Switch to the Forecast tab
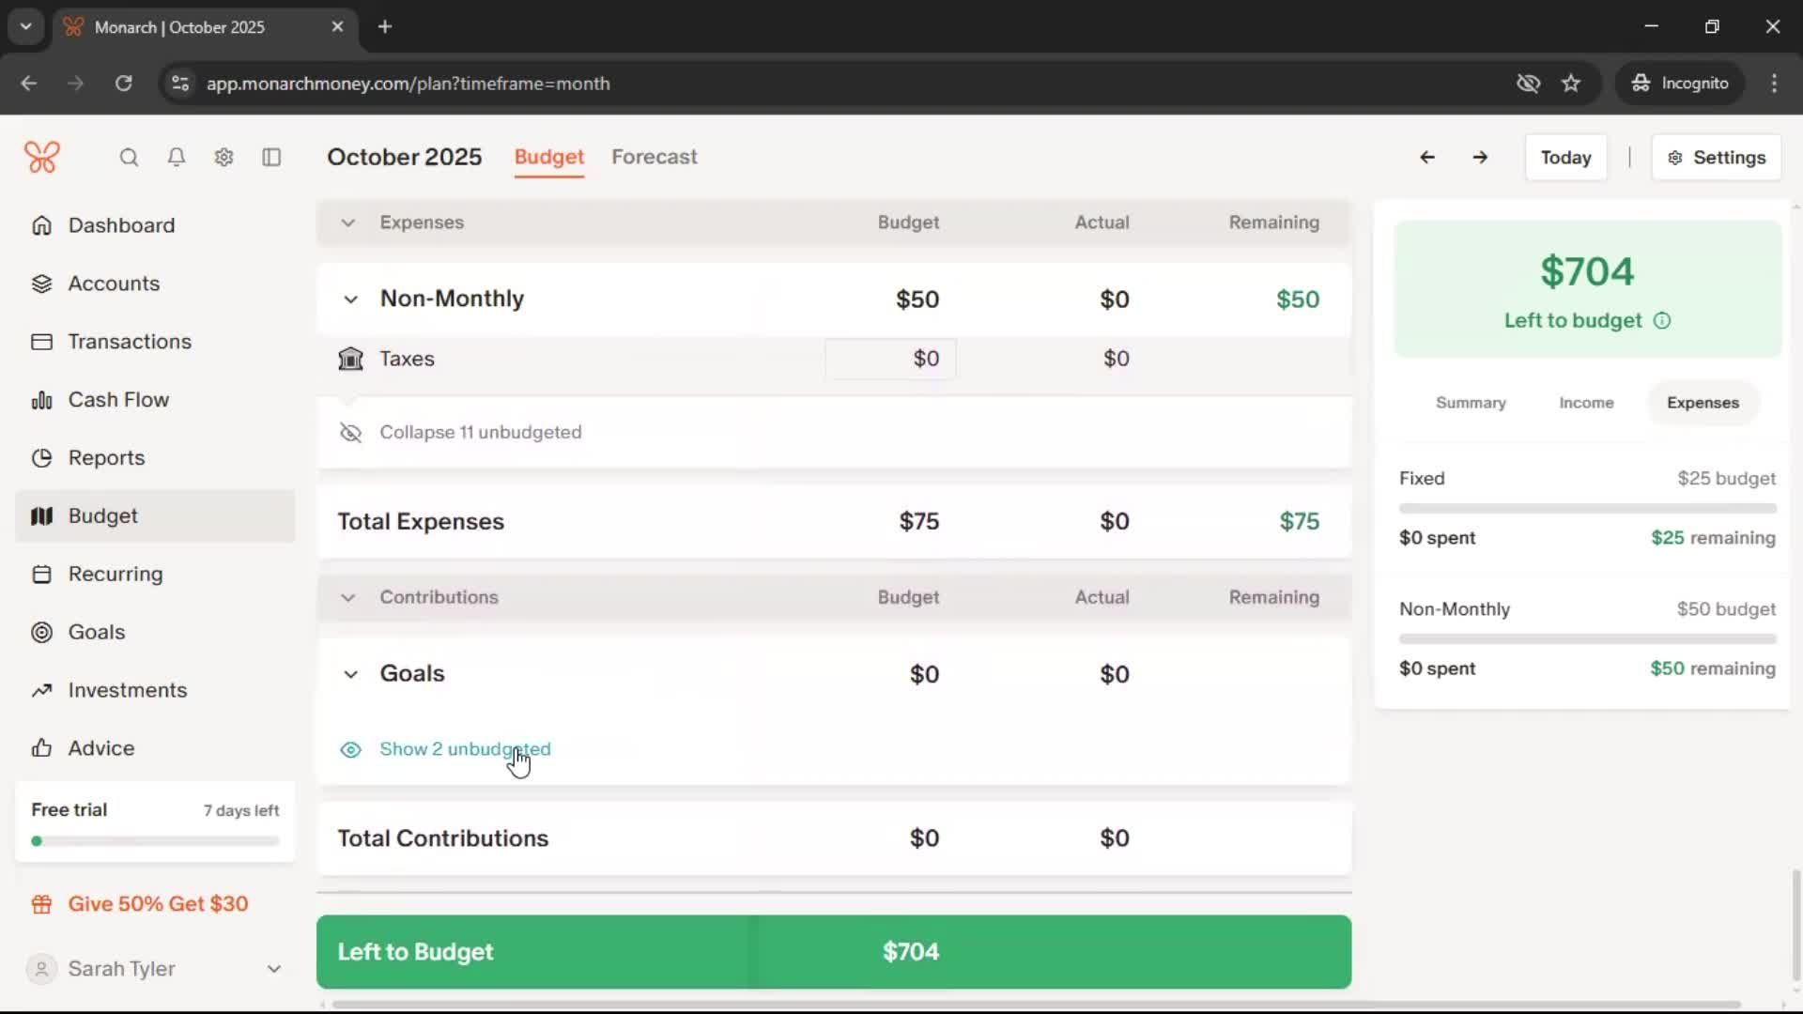Image resolution: width=1803 pixels, height=1014 pixels. click(654, 157)
